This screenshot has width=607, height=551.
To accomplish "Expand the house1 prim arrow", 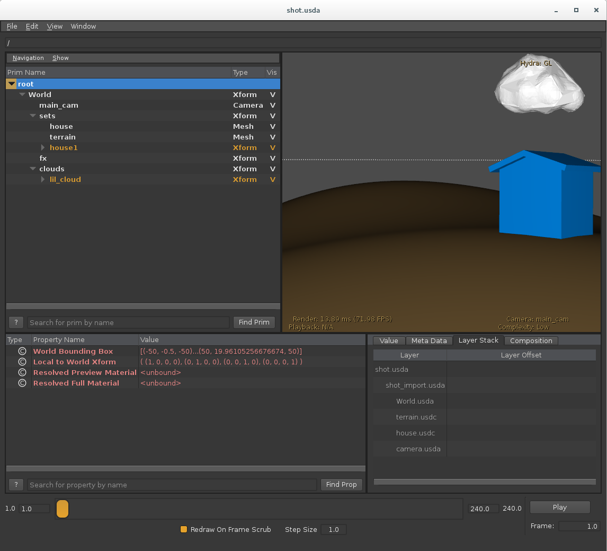I will coord(43,147).
